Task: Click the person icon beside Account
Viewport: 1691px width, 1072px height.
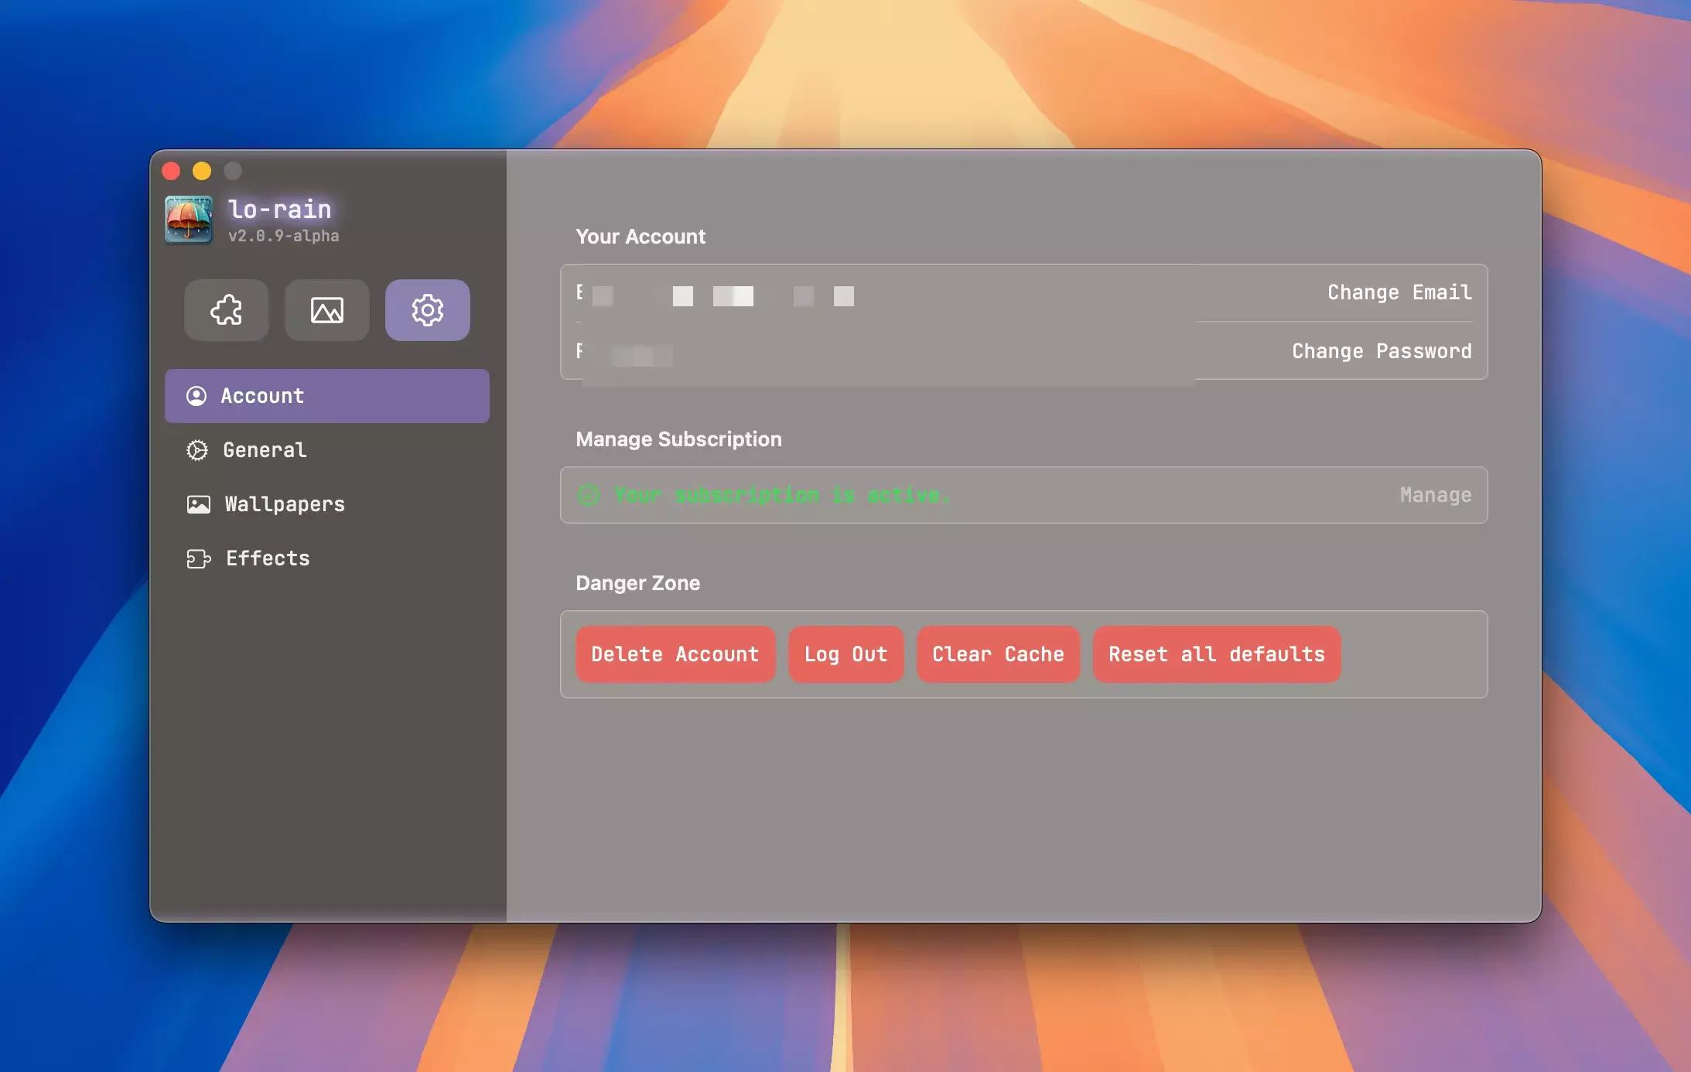Action: pyautogui.click(x=196, y=396)
